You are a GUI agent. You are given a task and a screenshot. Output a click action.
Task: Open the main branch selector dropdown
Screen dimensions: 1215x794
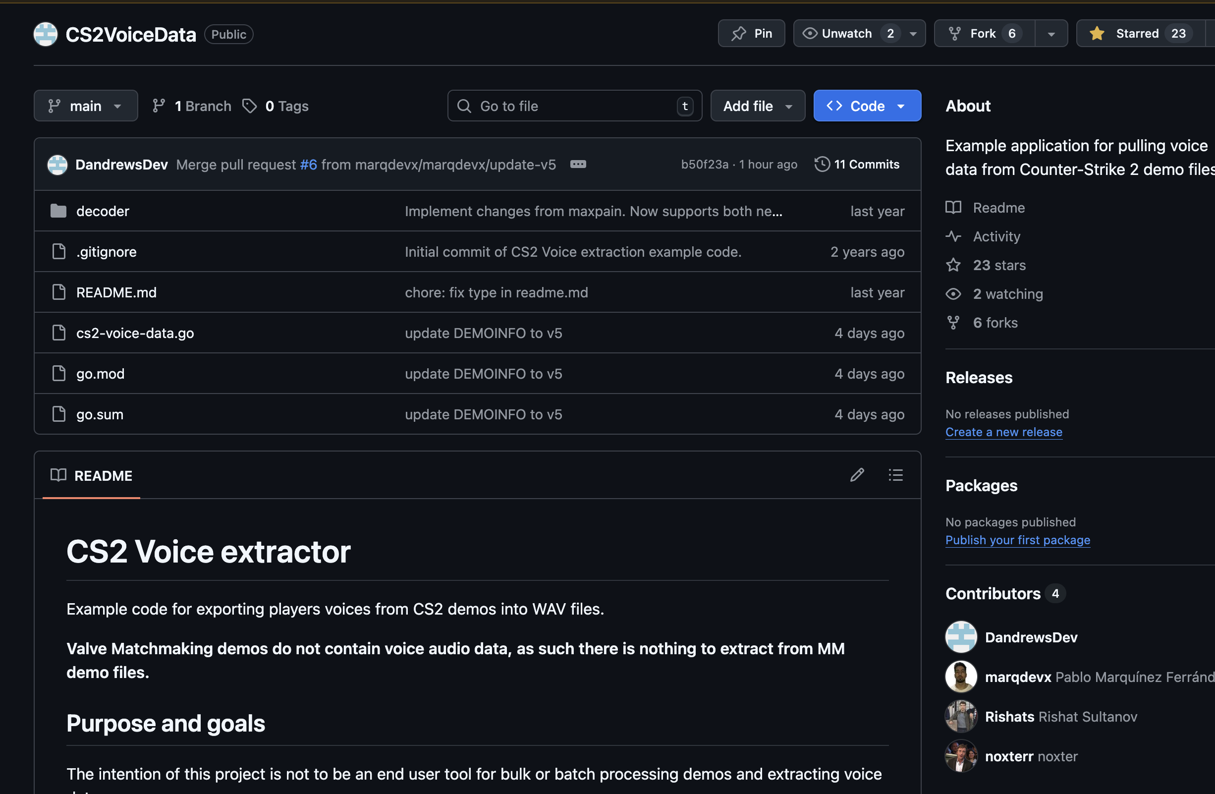(86, 106)
